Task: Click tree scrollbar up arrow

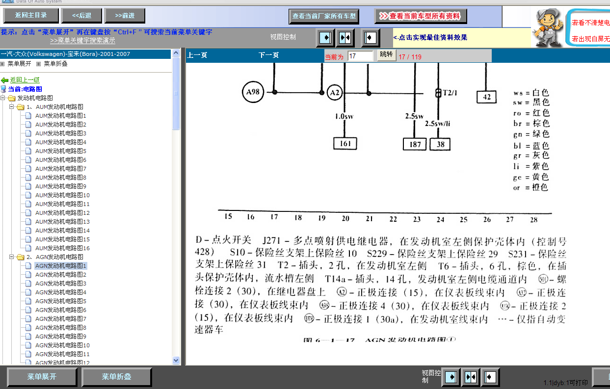Action: 176,53
